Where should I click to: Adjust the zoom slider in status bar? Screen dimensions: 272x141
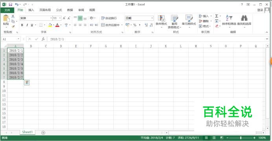(x=241, y=138)
